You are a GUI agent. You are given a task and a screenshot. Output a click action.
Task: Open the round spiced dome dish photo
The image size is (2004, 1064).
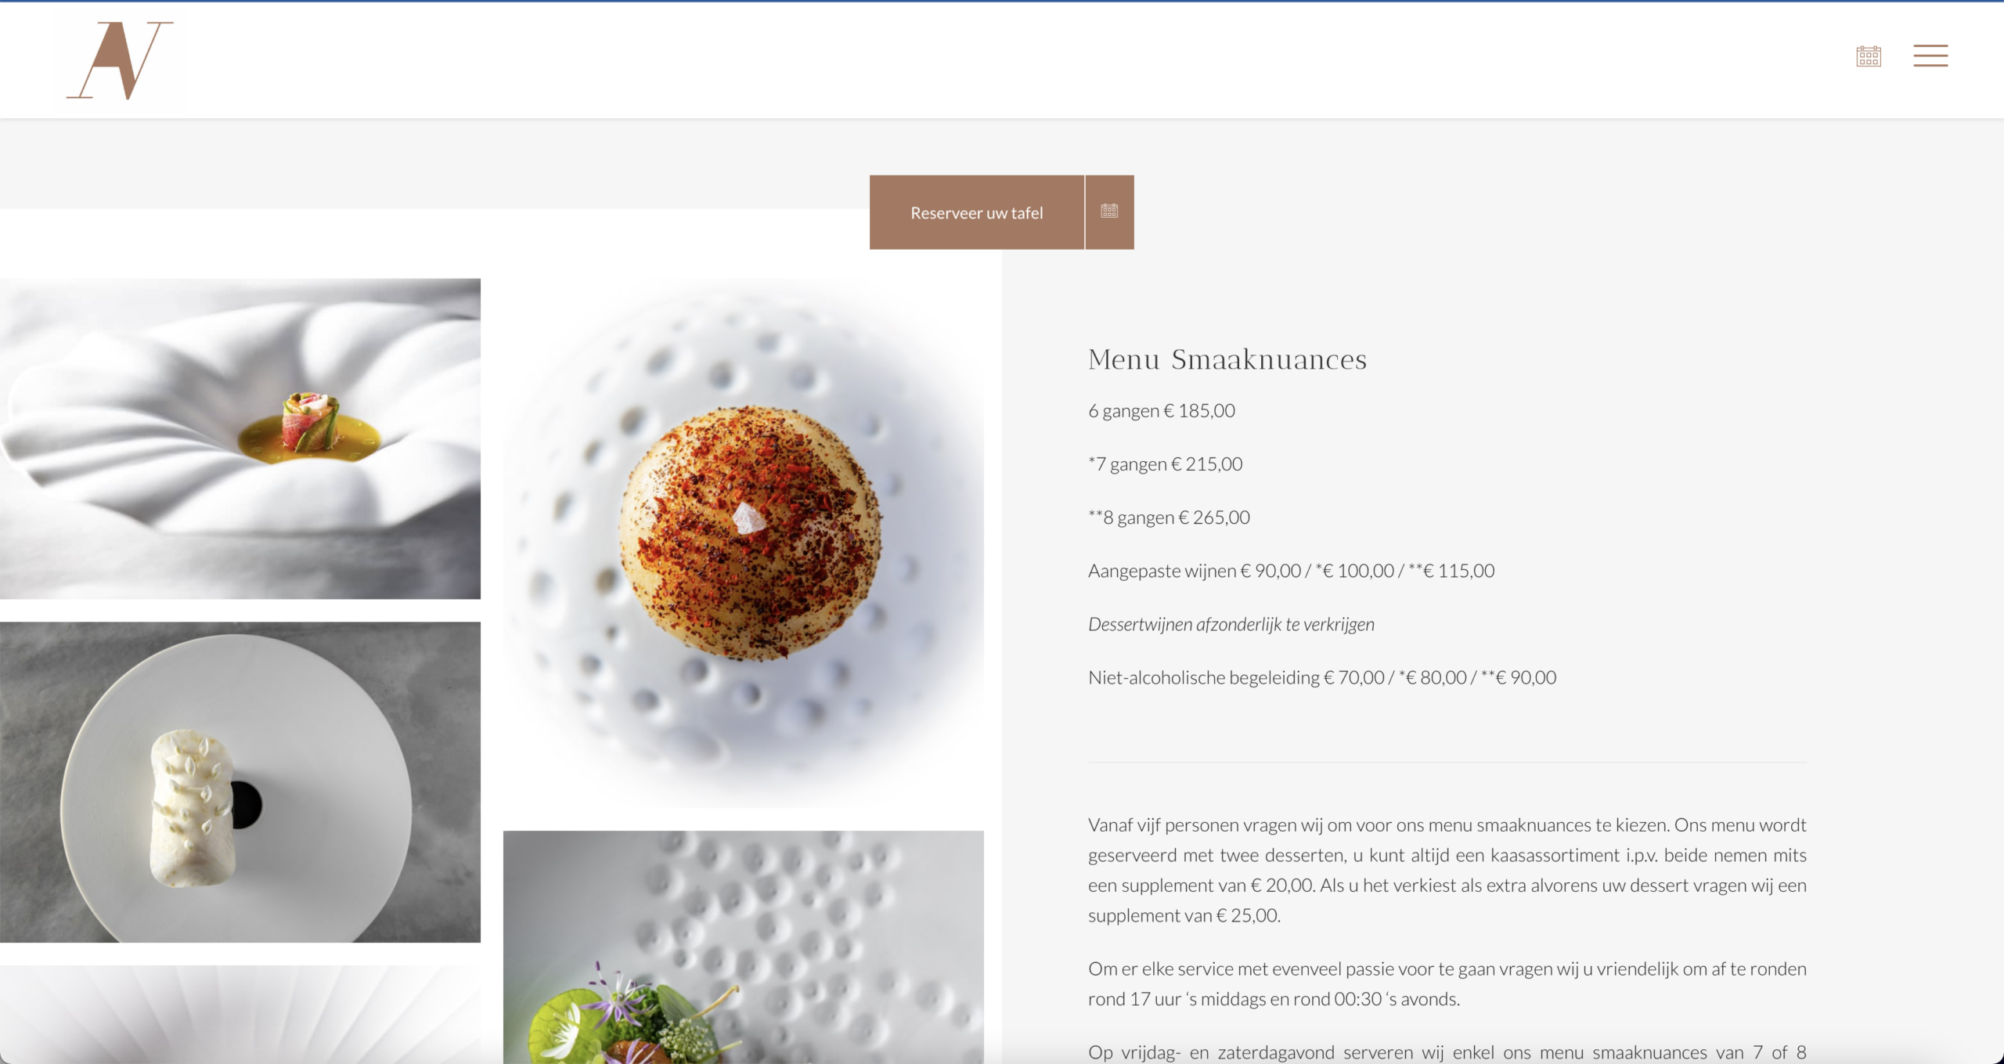coord(744,543)
